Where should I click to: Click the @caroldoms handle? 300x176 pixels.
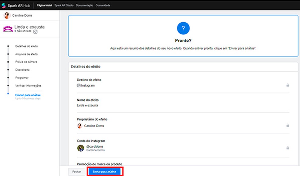click(x=95, y=146)
